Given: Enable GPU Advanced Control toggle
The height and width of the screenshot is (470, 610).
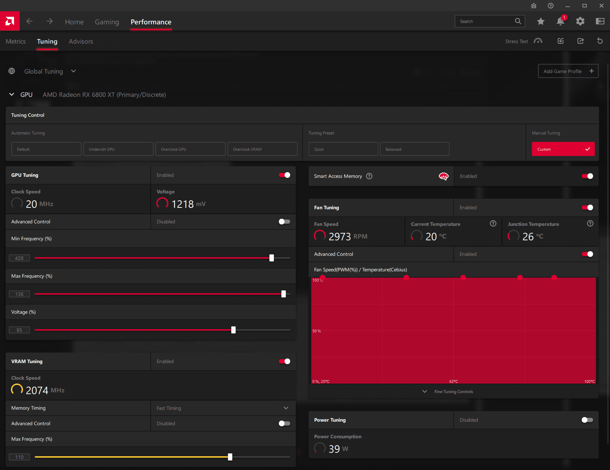Looking at the screenshot, I should click(x=285, y=222).
